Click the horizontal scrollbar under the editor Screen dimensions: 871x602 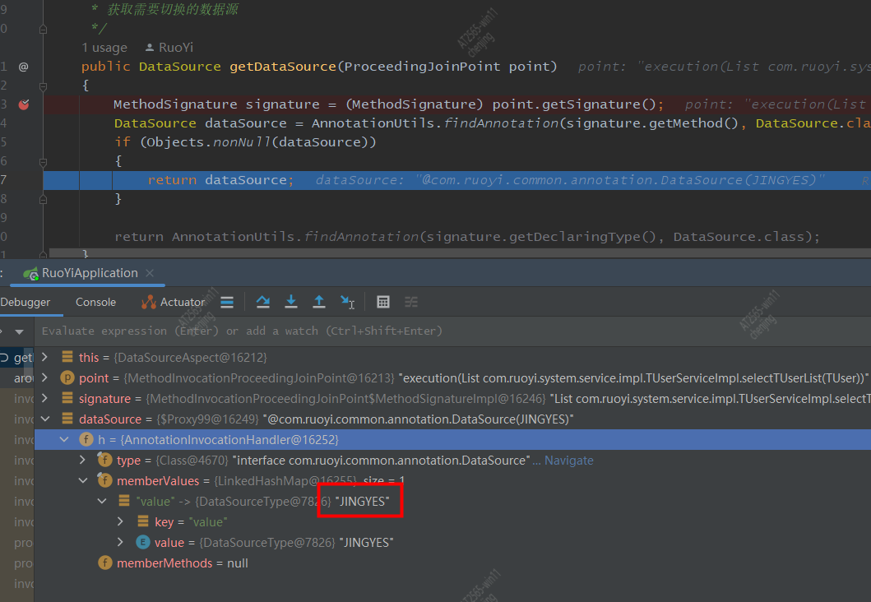460,252
